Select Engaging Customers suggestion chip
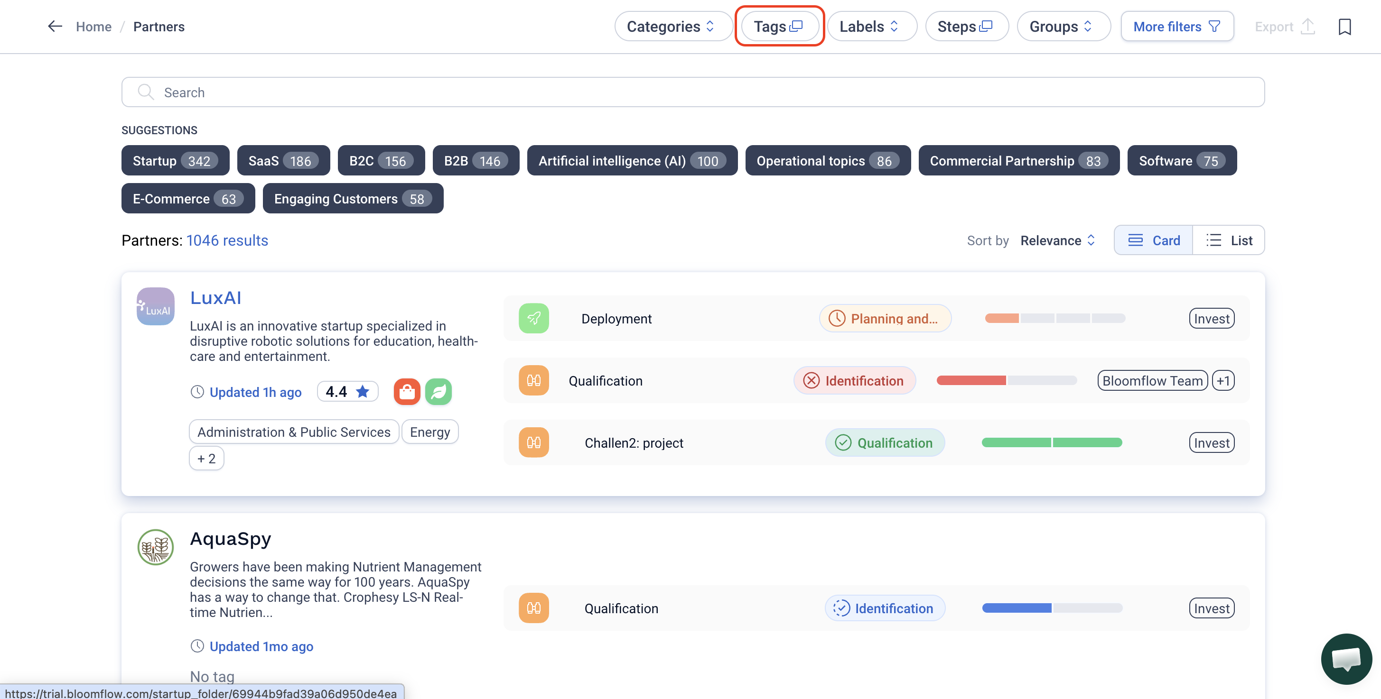This screenshot has height=699, width=1381. coord(353,199)
